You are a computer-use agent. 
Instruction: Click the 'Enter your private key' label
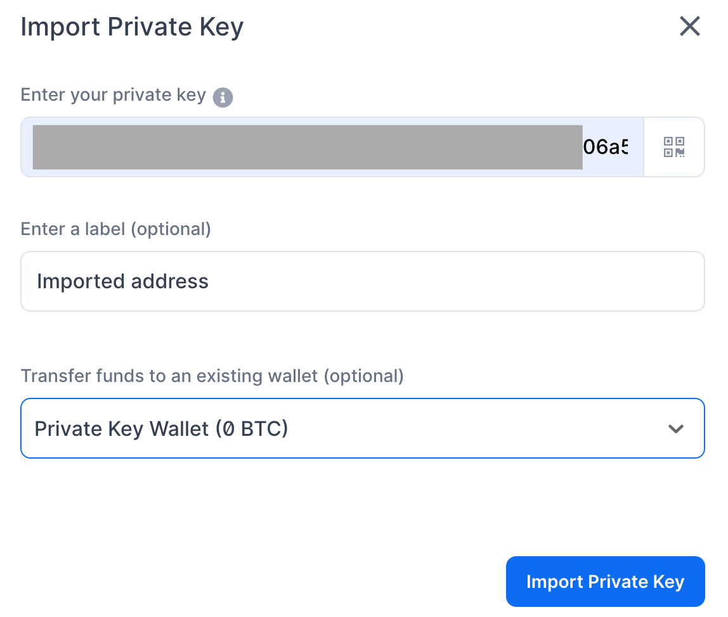coord(113,95)
